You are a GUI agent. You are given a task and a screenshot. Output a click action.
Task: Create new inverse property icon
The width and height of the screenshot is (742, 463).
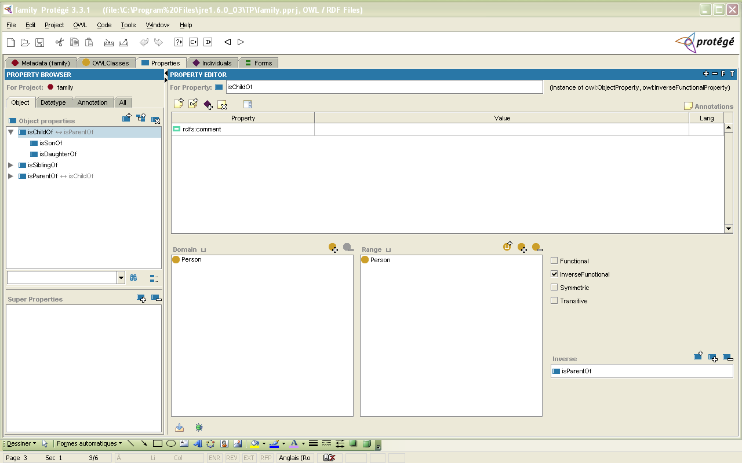click(x=699, y=357)
